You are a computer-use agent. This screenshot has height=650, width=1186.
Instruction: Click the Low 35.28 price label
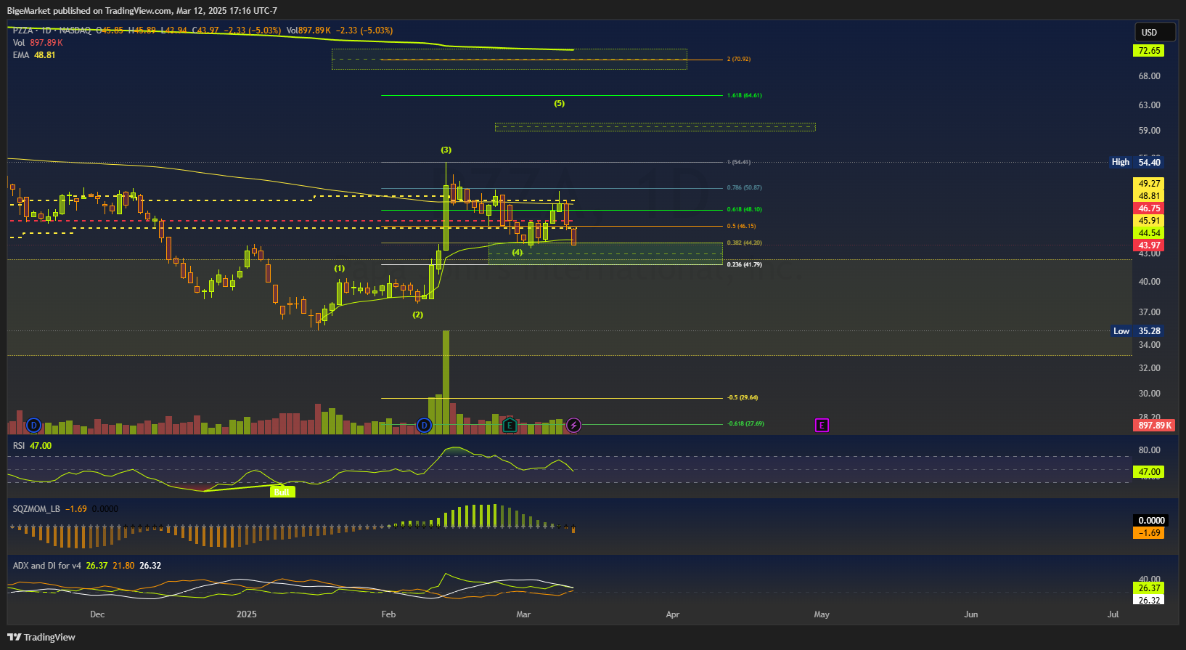click(x=1137, y=330)
